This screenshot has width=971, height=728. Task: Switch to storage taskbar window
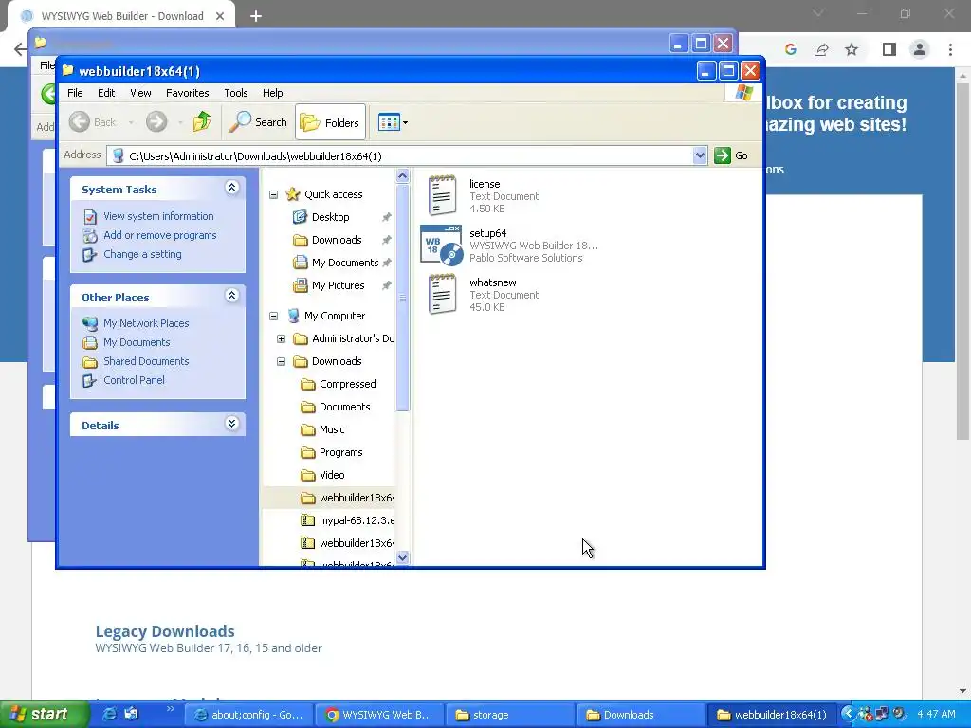[511, 715]
